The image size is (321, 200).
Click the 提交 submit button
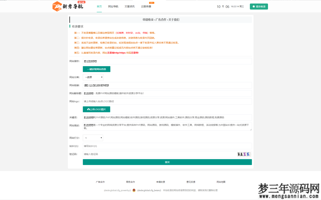tap(167, 162)
